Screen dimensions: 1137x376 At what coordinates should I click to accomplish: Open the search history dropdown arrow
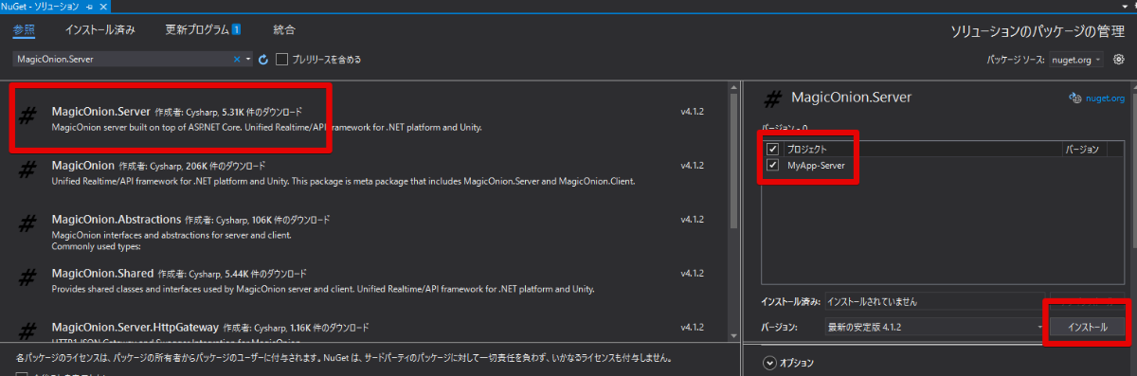248,59
